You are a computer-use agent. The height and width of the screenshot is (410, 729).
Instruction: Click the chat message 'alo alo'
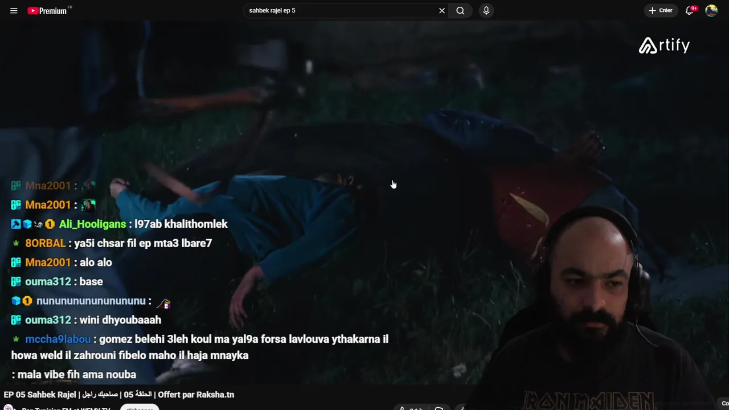tap(96, 263)
